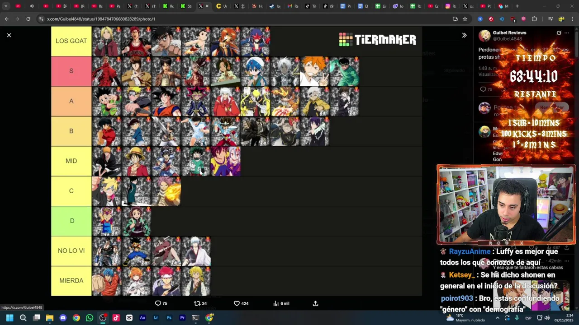
Task: Open Adobe Photoshop from the taskbar
Action: (169, 318)
